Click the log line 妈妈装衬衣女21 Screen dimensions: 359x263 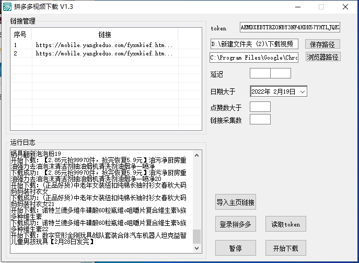click(x=32, y=204)
